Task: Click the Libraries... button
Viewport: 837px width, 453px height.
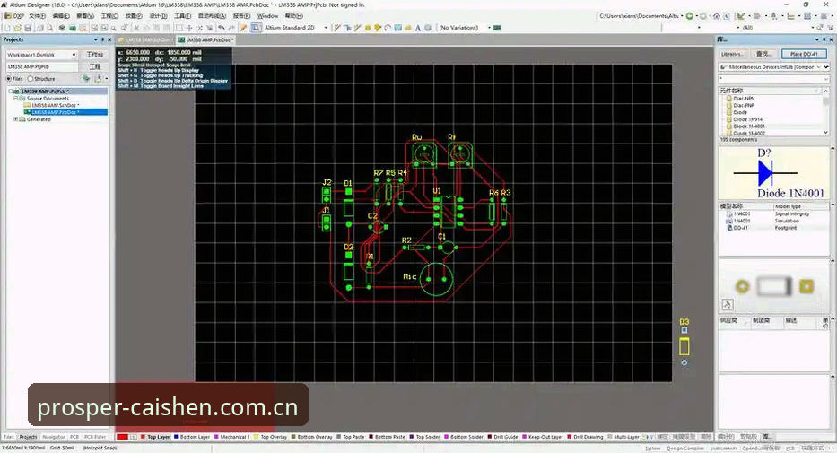Action: (732, 54)
